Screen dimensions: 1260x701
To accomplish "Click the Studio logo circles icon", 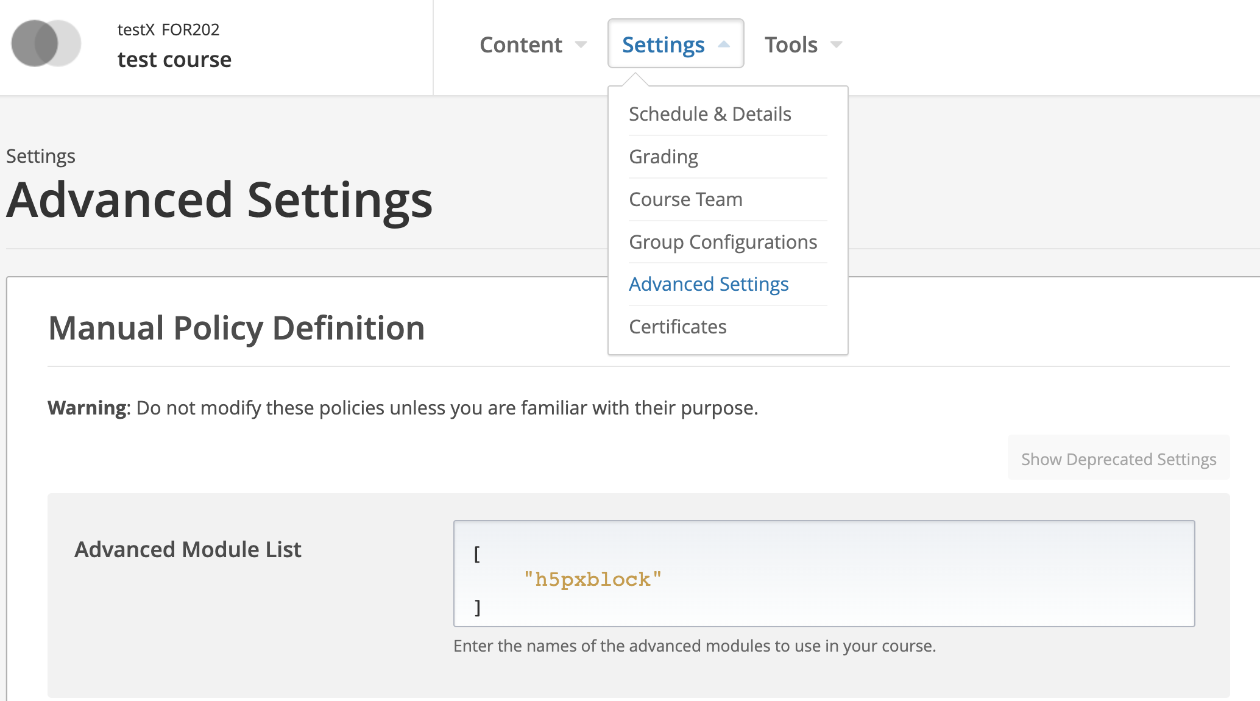I will (x=46, y=43).
